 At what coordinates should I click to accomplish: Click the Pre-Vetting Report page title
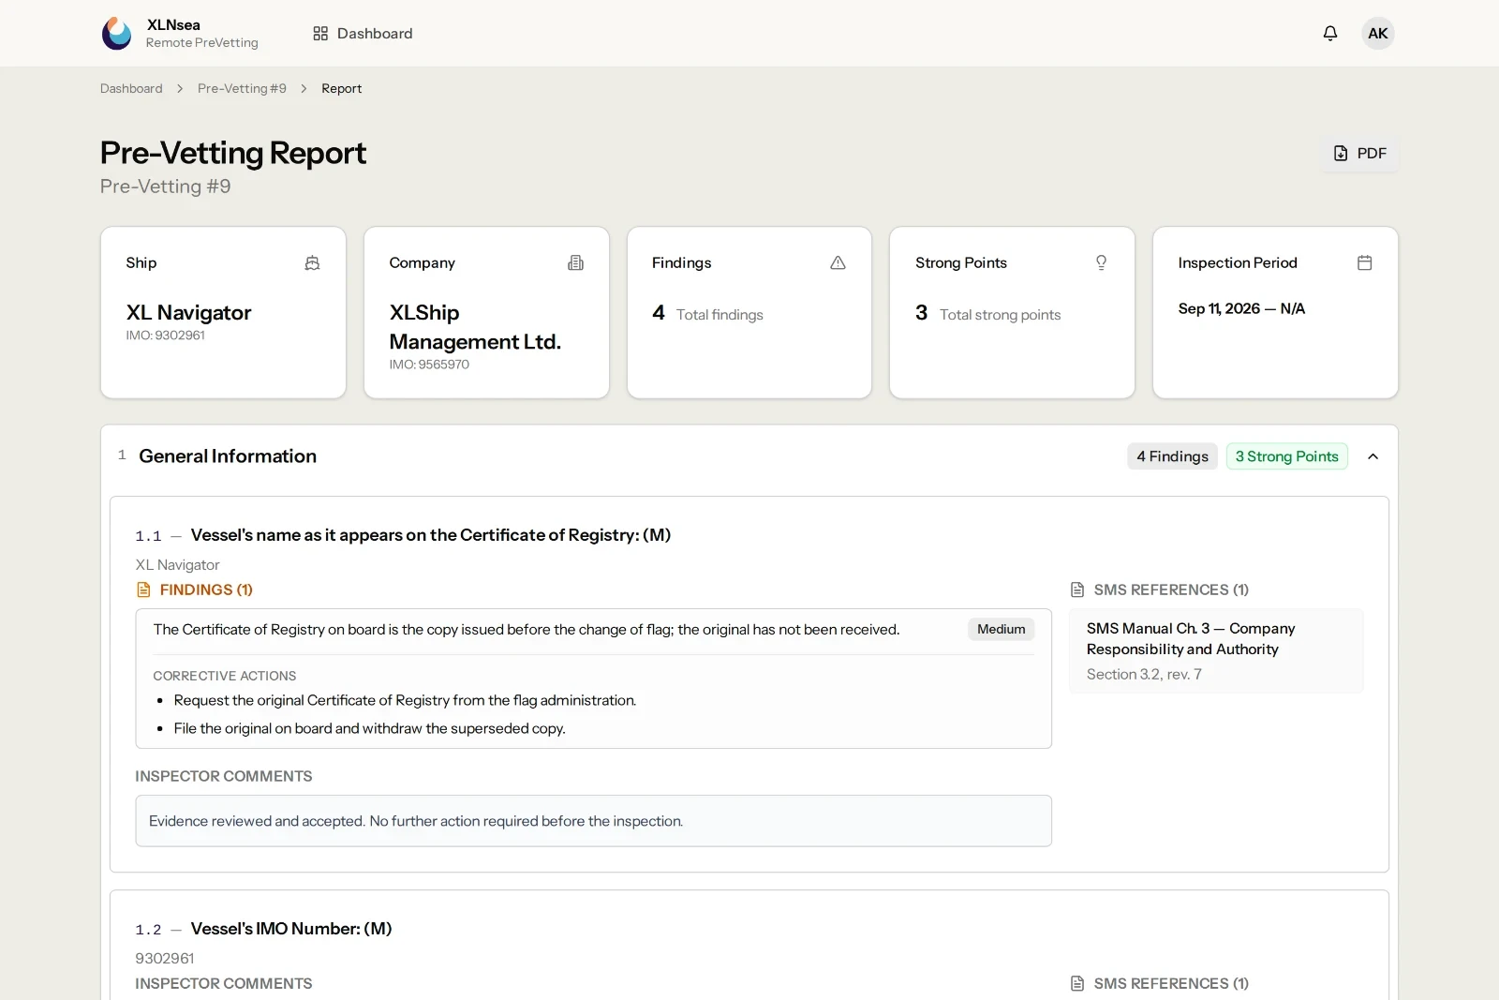(x=233, y=153)
